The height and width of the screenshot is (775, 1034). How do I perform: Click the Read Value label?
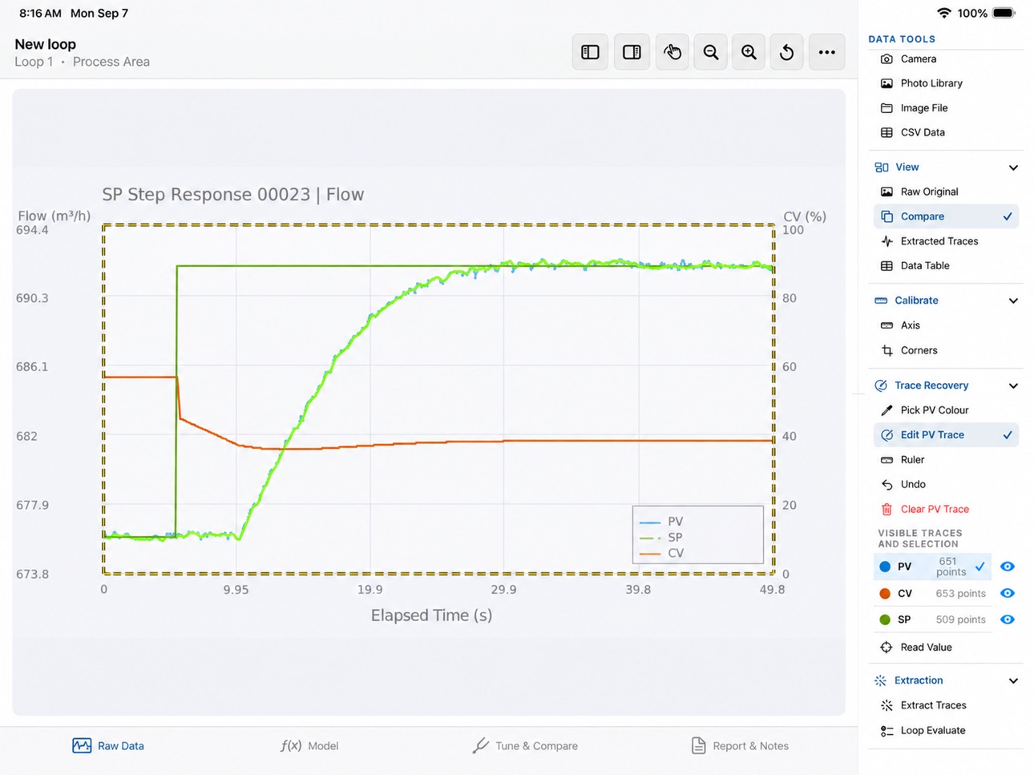click(x=926, y=647)
